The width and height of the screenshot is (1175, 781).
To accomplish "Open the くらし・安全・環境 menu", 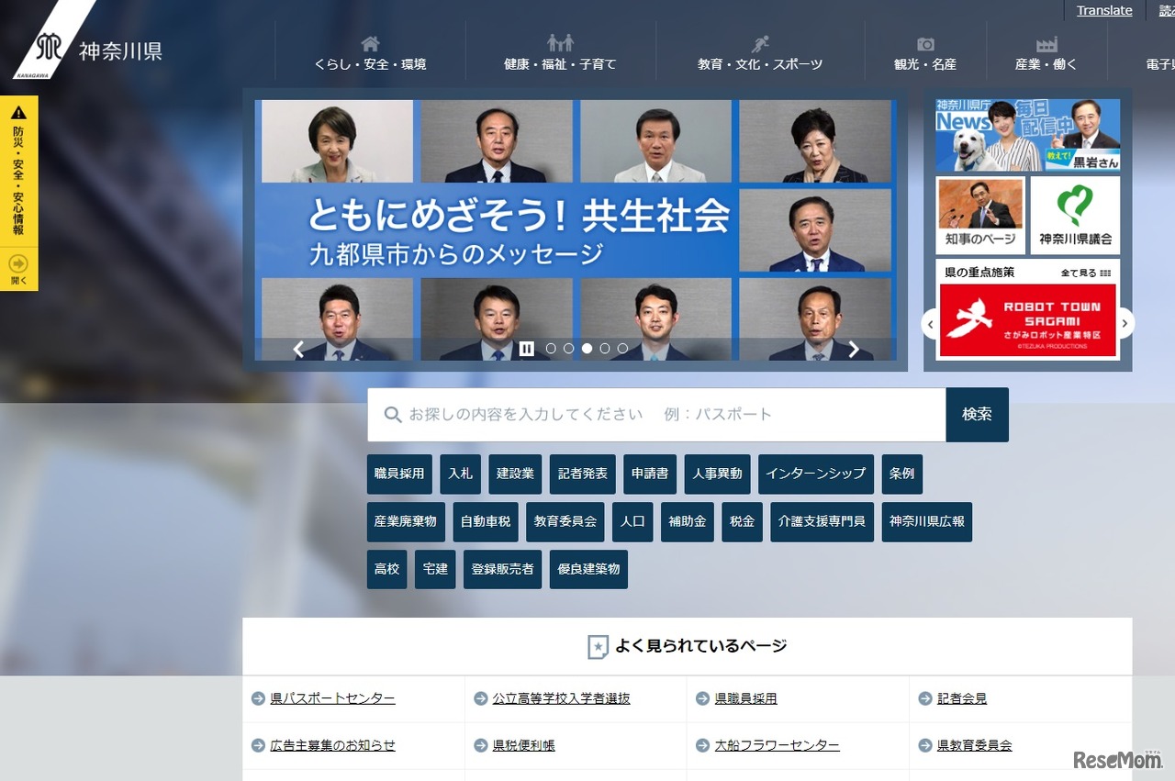I will (371, 53).
